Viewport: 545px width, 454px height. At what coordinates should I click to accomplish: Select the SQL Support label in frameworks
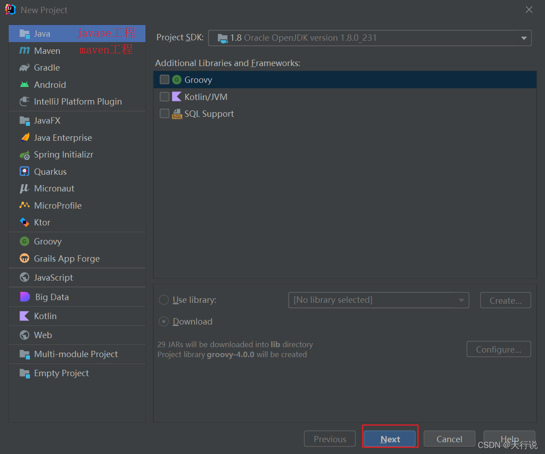(x=209, y=114)
